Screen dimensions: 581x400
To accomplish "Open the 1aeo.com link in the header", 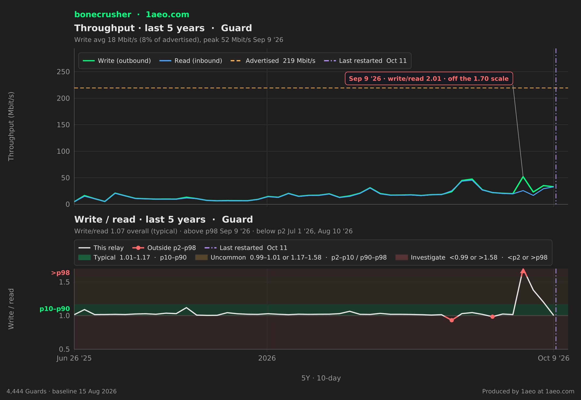I will pyautogui.click(x=167, y=15).
